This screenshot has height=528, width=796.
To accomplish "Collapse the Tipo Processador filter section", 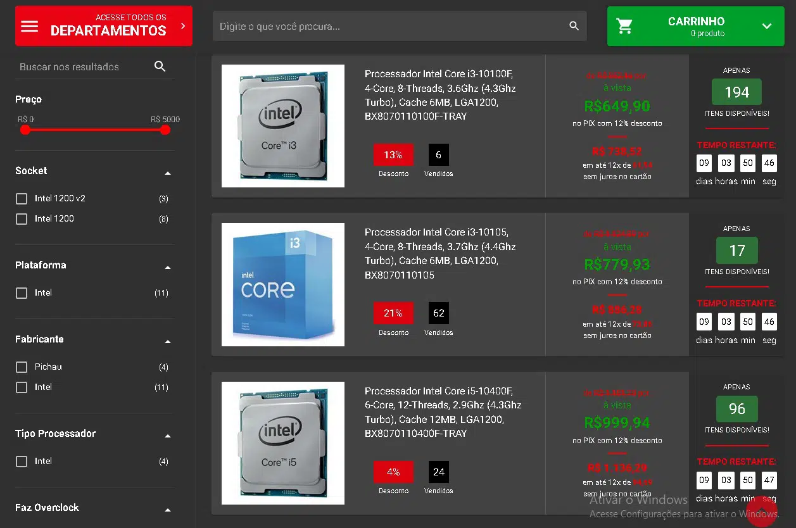I will [x=168, y=436].
